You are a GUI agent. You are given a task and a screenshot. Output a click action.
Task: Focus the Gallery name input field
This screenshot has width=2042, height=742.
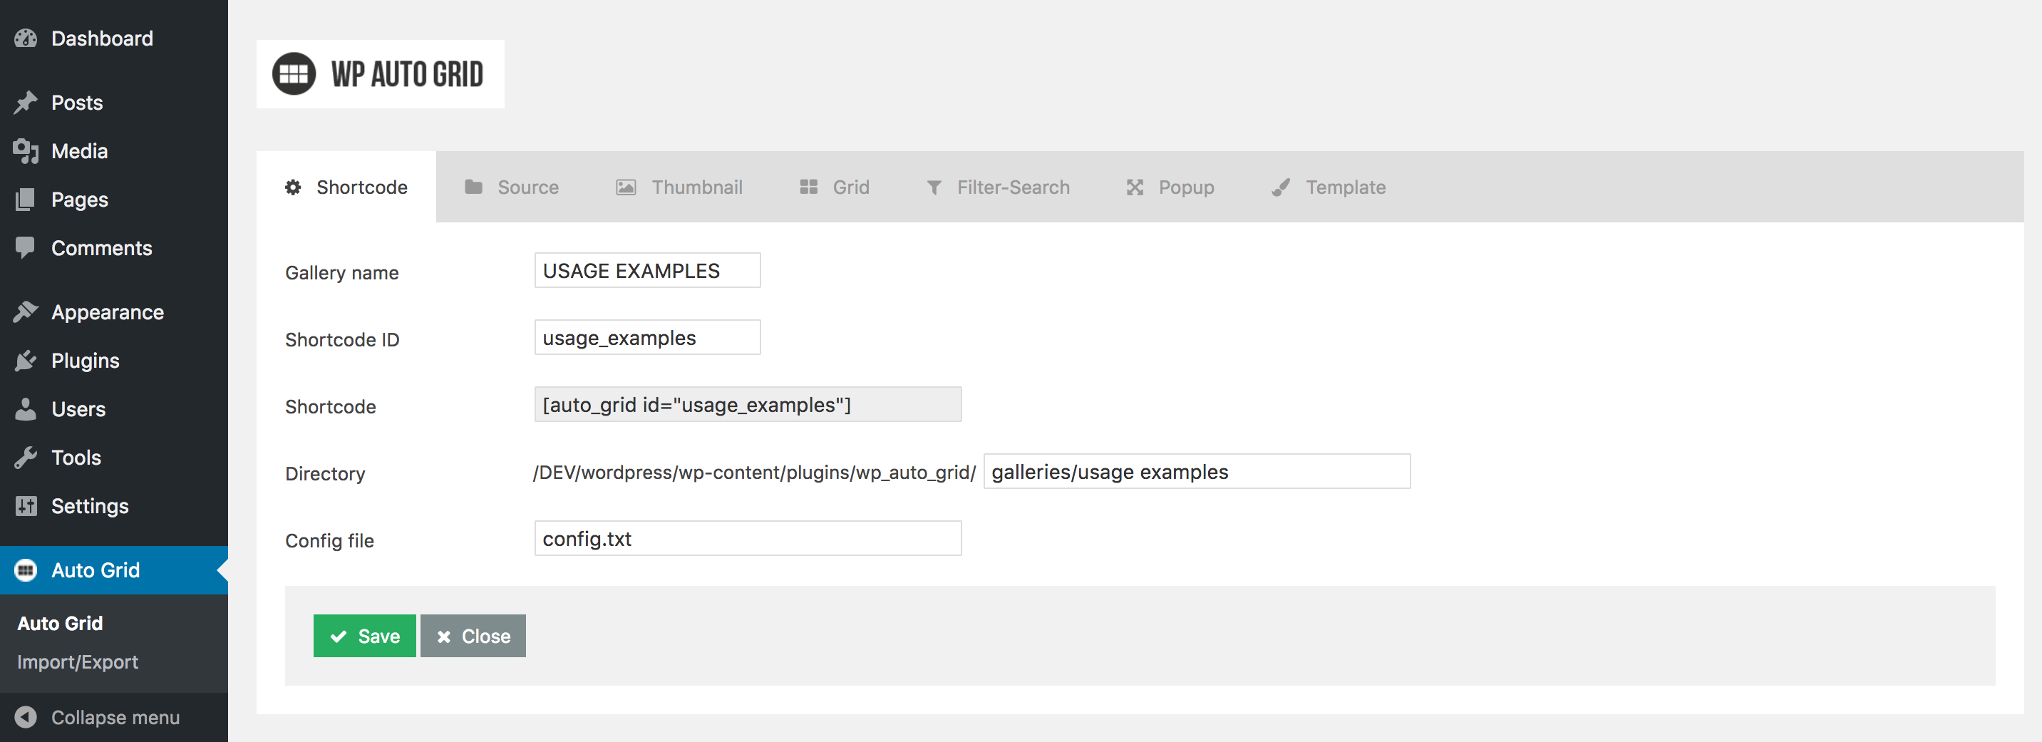point(648,270)
